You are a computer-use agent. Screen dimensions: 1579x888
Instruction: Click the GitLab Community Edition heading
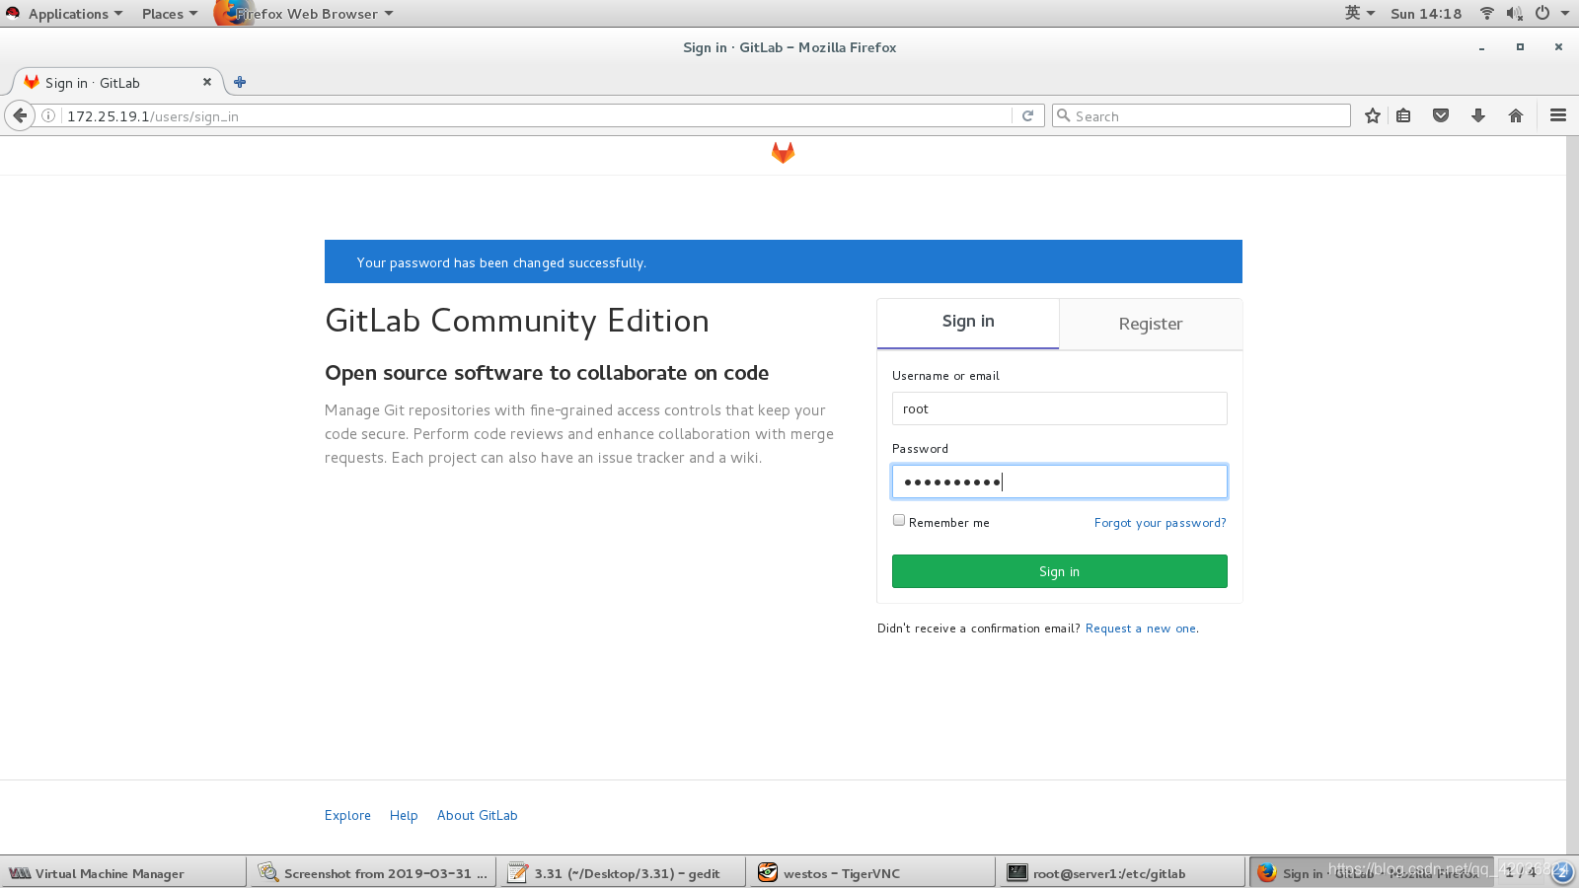517,321
